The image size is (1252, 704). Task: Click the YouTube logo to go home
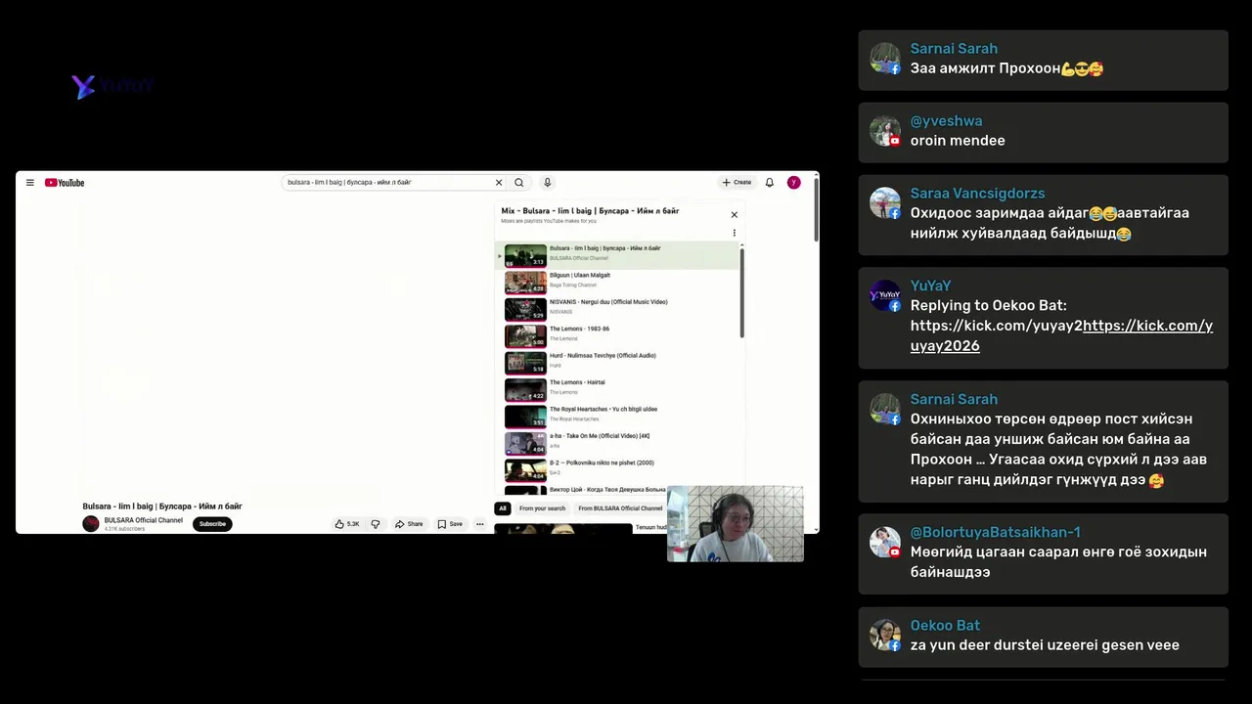point(65,183)
